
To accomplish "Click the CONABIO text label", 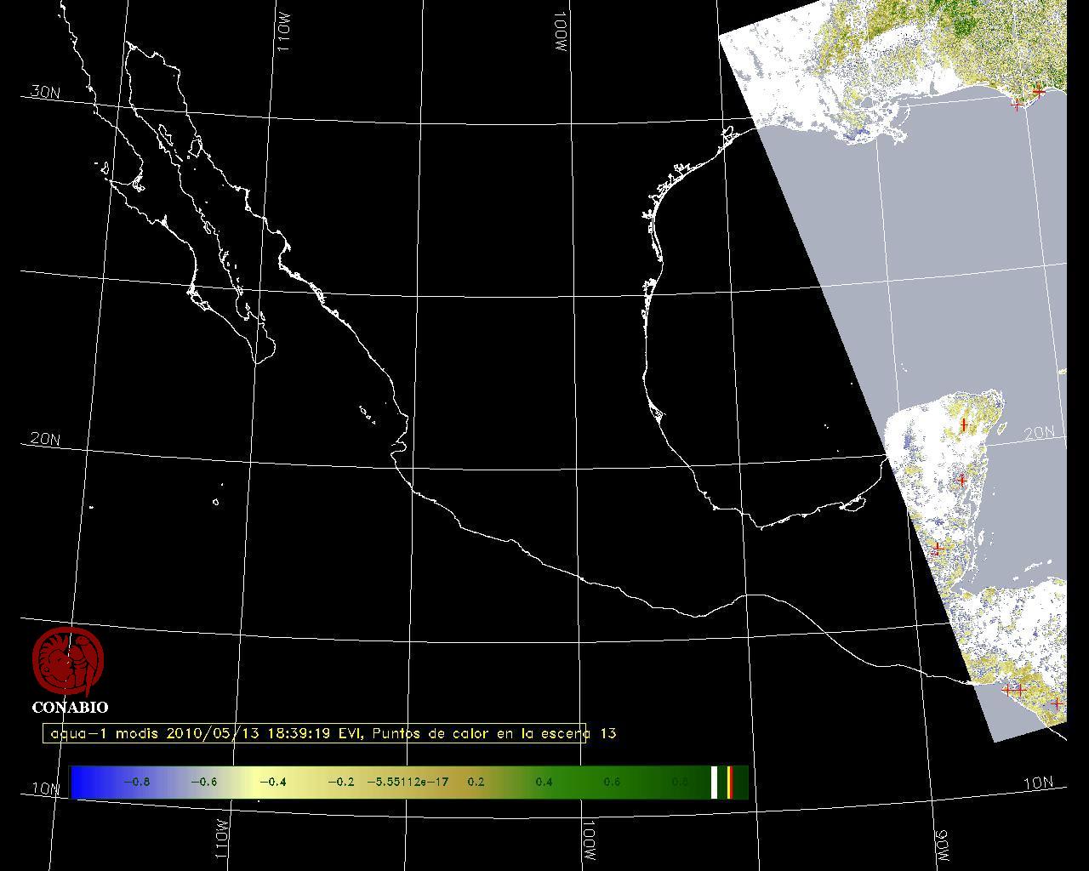I will tap(70, 708).
